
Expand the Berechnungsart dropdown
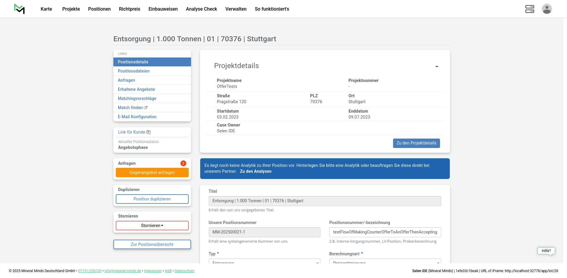click(x=385, y=261)
